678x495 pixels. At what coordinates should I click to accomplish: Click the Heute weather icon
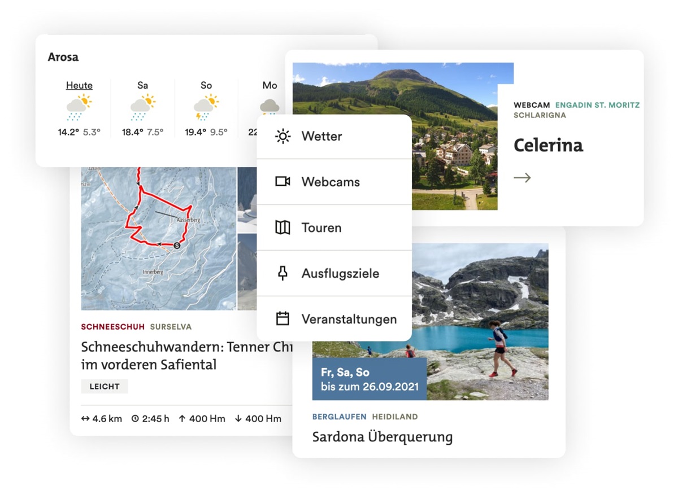click(79, 107)
